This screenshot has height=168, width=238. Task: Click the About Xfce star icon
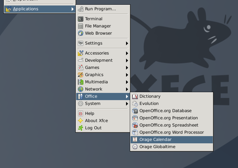(x=81, y=121)
